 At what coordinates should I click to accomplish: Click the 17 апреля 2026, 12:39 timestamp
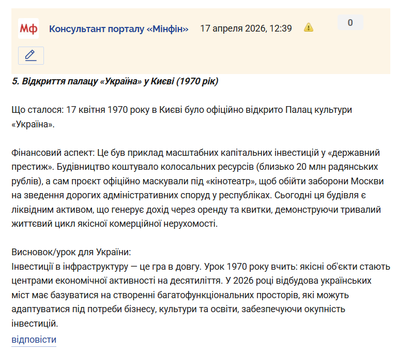click(246, 28)
